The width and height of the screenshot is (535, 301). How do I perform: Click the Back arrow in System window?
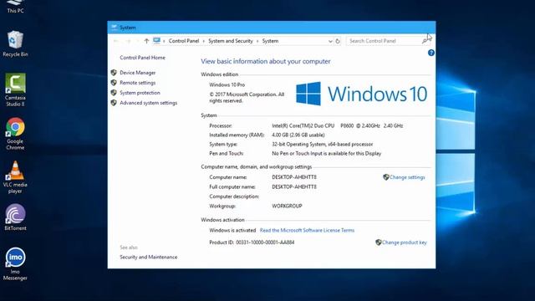coord(116,41)
